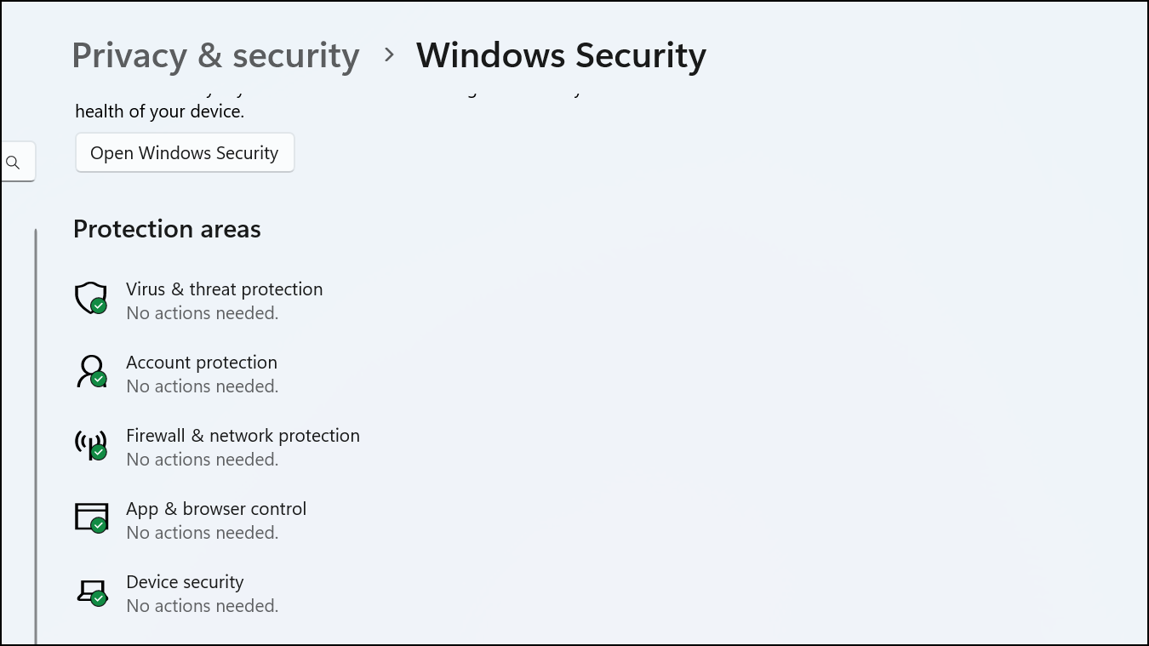Click the green checkmark on Device security
The image size is (1149, 646).
point(98,598)
